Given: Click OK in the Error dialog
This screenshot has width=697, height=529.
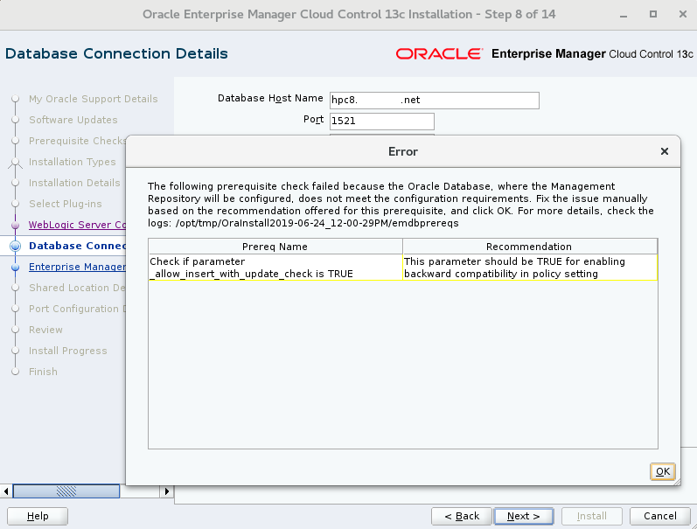Looking at the screenshot, I should (662, 471).
